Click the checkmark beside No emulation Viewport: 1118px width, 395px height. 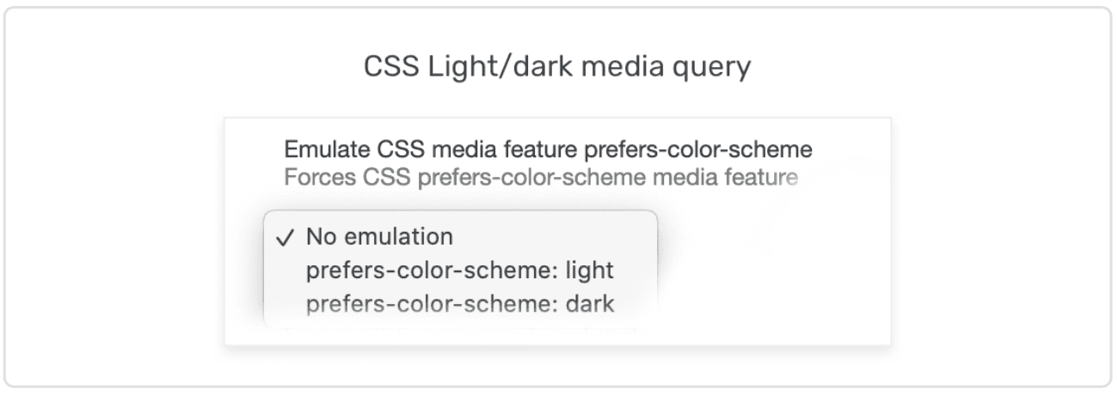point(288,236)
